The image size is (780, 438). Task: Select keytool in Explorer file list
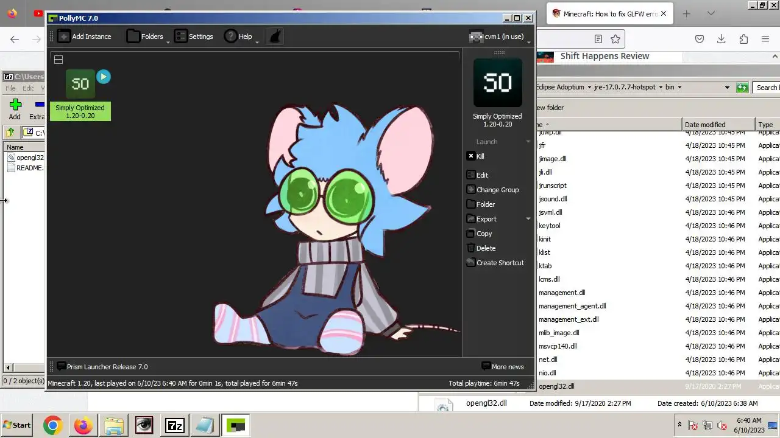click(549, 226)
